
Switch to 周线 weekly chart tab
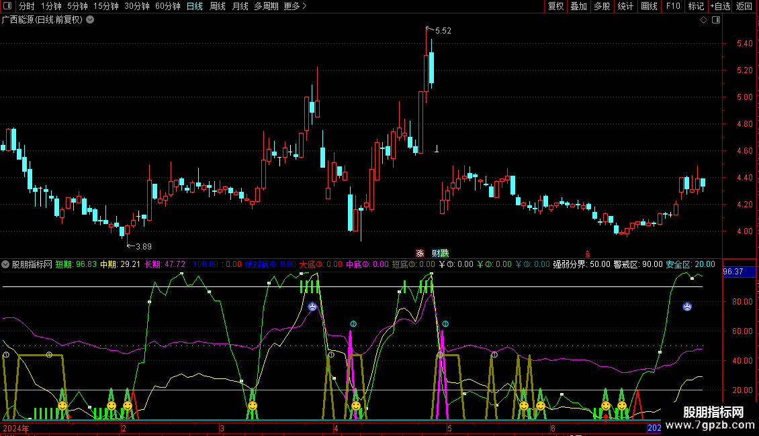pos(218,7)
